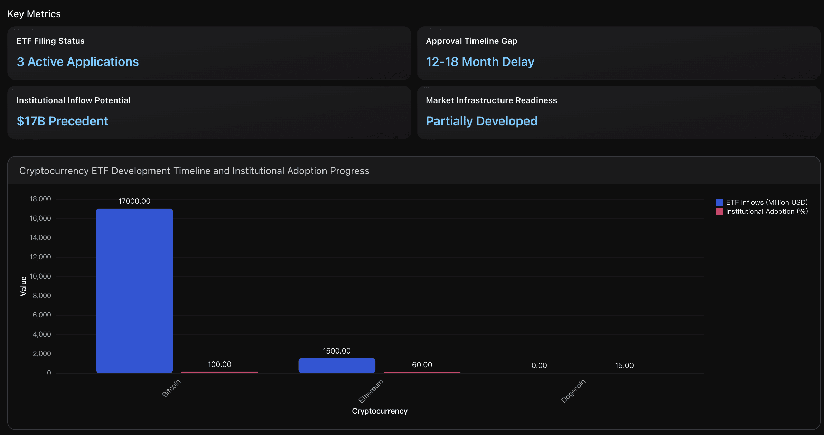This screenshot has width=824, height=435.
Task: Click the Key Metrics heading
Action: click(x=34, y=14)
